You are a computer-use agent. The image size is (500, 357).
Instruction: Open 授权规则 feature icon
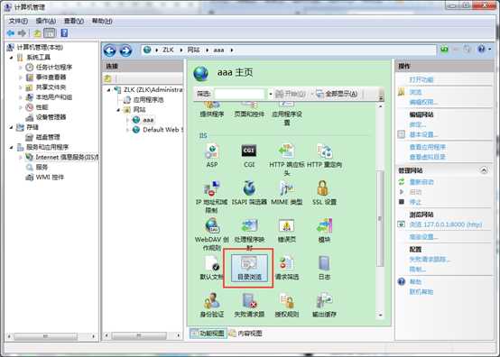click(x=287, y=305)
